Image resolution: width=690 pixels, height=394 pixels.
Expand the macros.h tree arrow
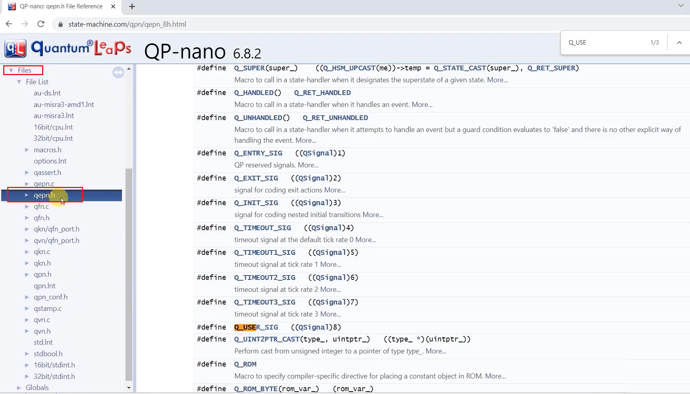click(x=27, y=150)
